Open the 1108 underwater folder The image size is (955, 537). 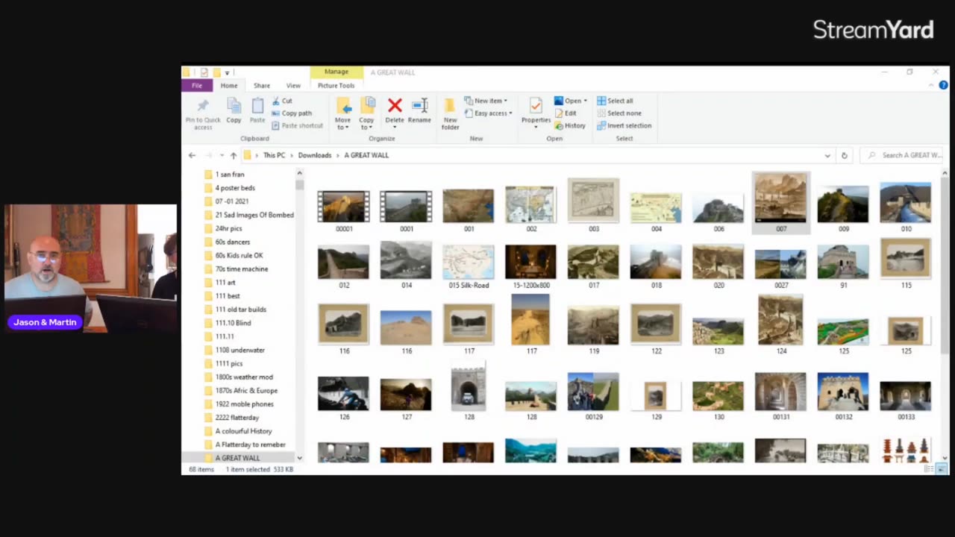(x=240, y=350)
